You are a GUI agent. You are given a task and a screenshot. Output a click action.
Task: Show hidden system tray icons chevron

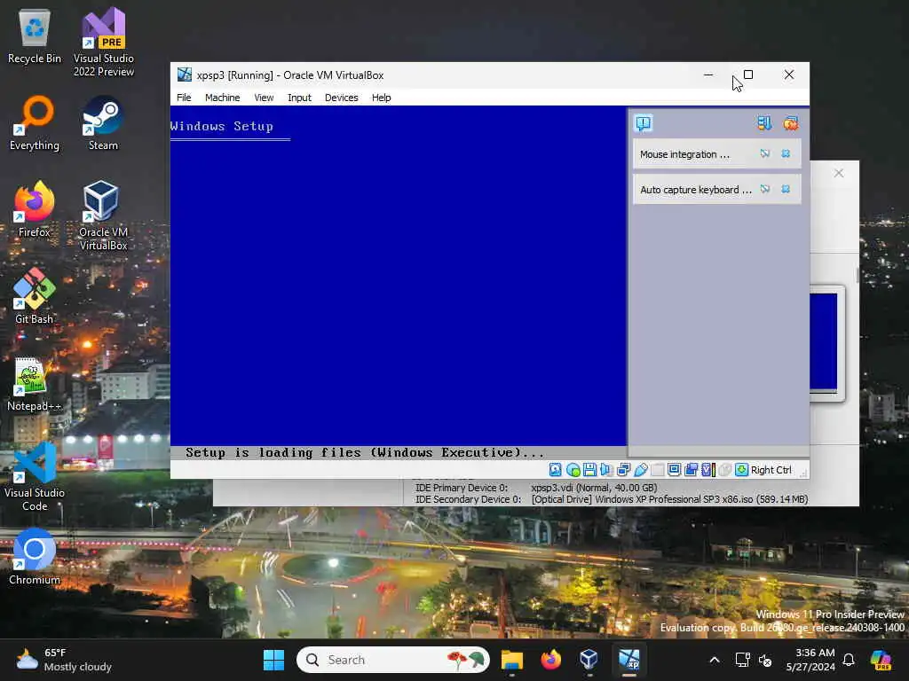[715, 660]
